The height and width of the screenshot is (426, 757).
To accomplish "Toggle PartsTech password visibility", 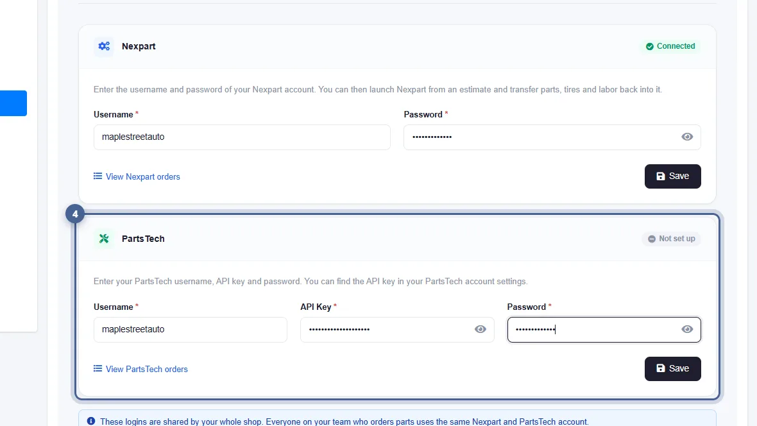I will [x=687, y=329].
